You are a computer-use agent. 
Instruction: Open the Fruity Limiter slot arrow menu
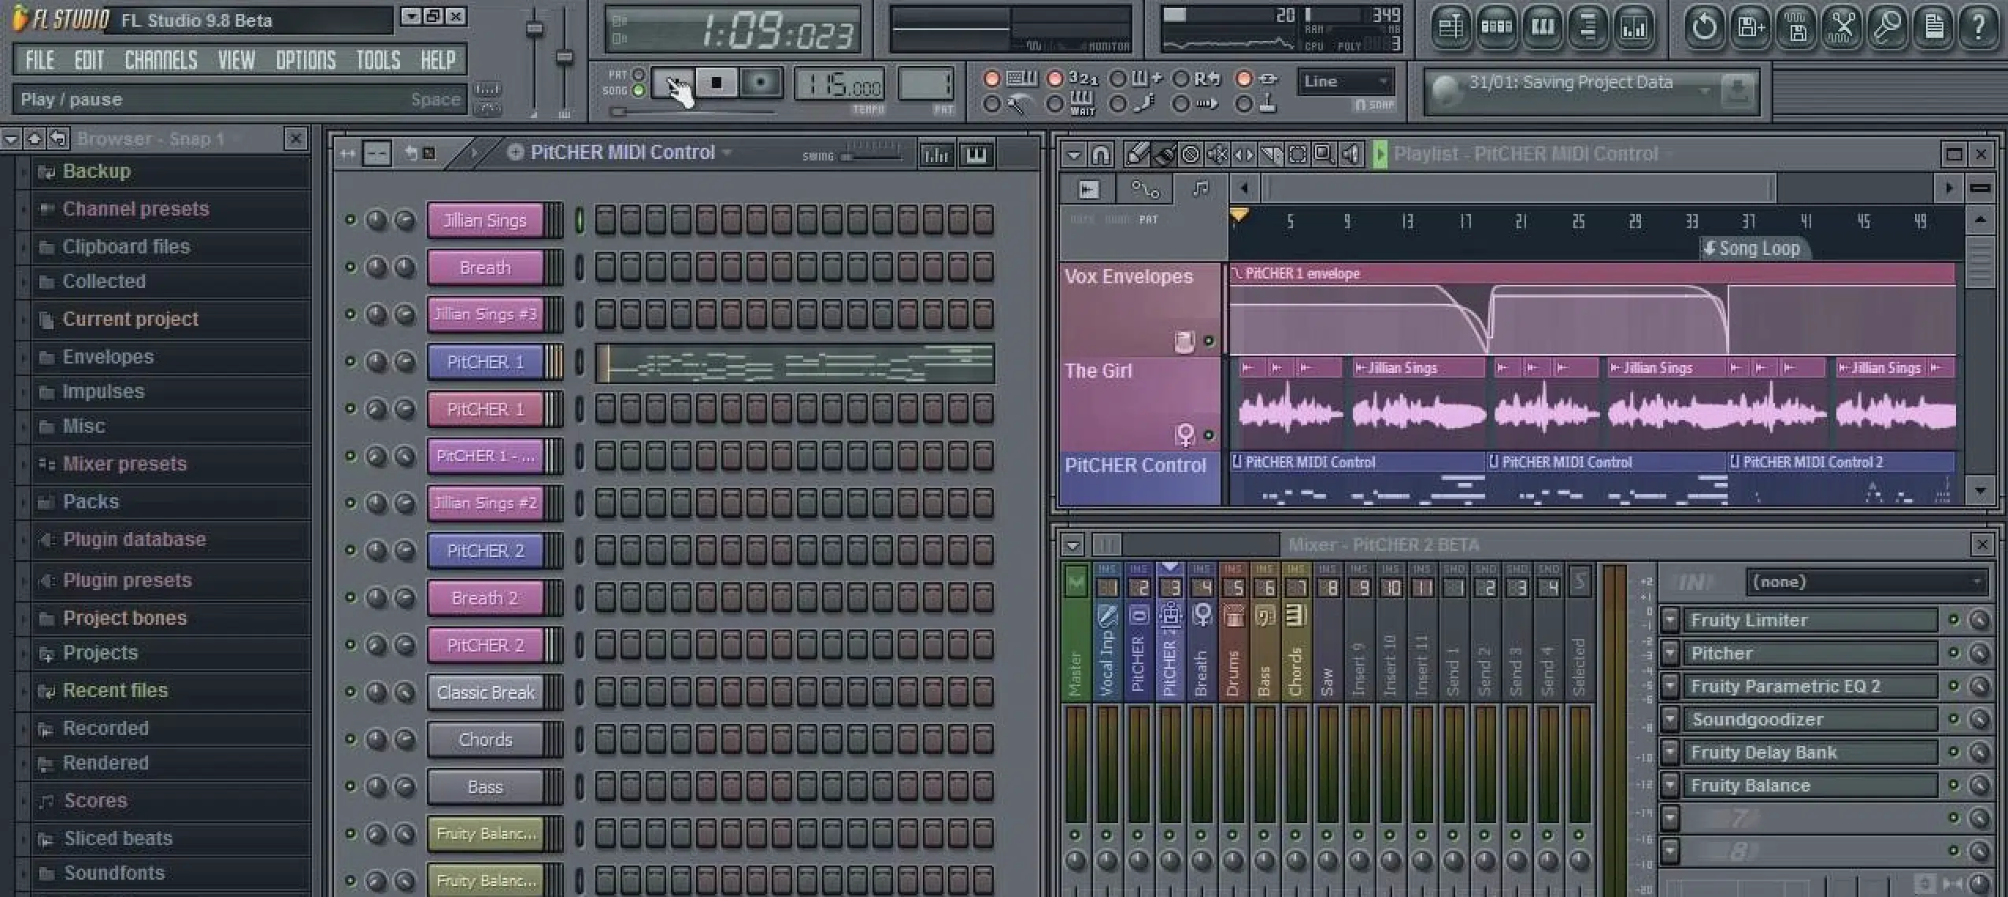[x=1670, y=620]
